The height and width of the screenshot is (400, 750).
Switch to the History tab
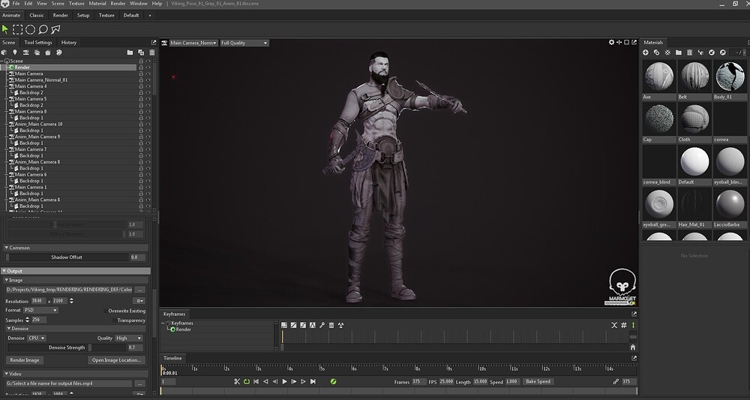click(x=69, y=43)
